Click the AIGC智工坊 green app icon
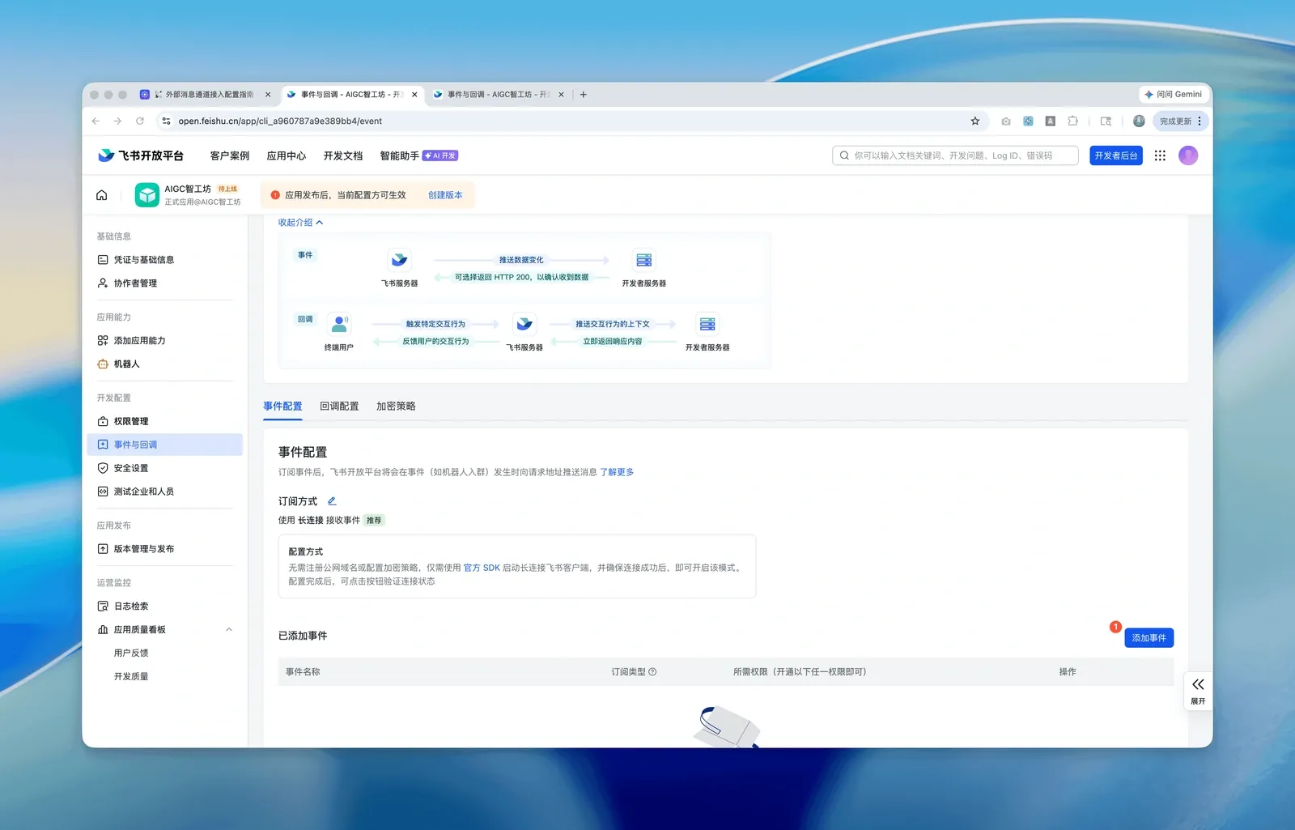The height and width of the screenshot is (830, 1295). [x=147, y=195]
